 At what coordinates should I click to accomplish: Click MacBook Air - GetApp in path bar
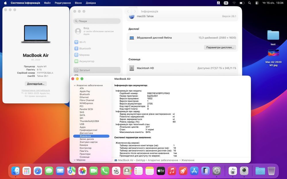pyautogui.click(x=130, y=160)
